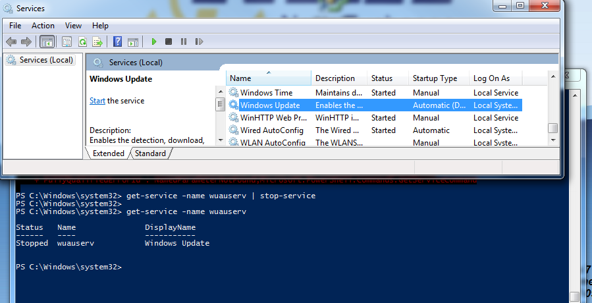Click the description pane scroll up arrow
Screen dimensions: 592x303
pyautogui.click(x=221, y=92)
